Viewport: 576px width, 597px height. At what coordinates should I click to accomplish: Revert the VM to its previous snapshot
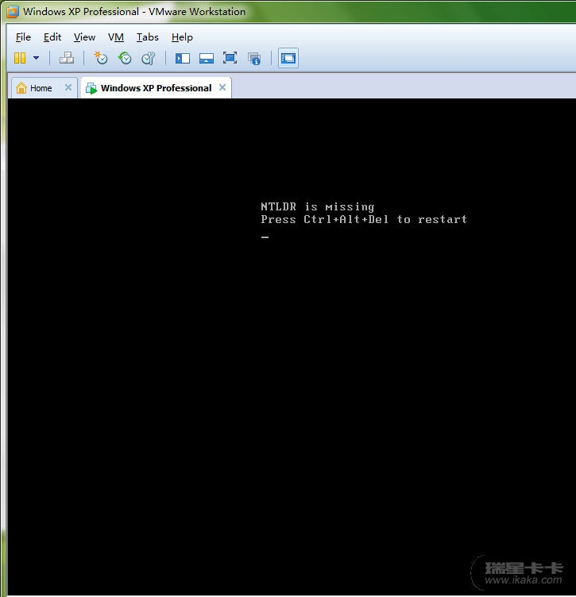pyautogui.click(x=125, y=58)
